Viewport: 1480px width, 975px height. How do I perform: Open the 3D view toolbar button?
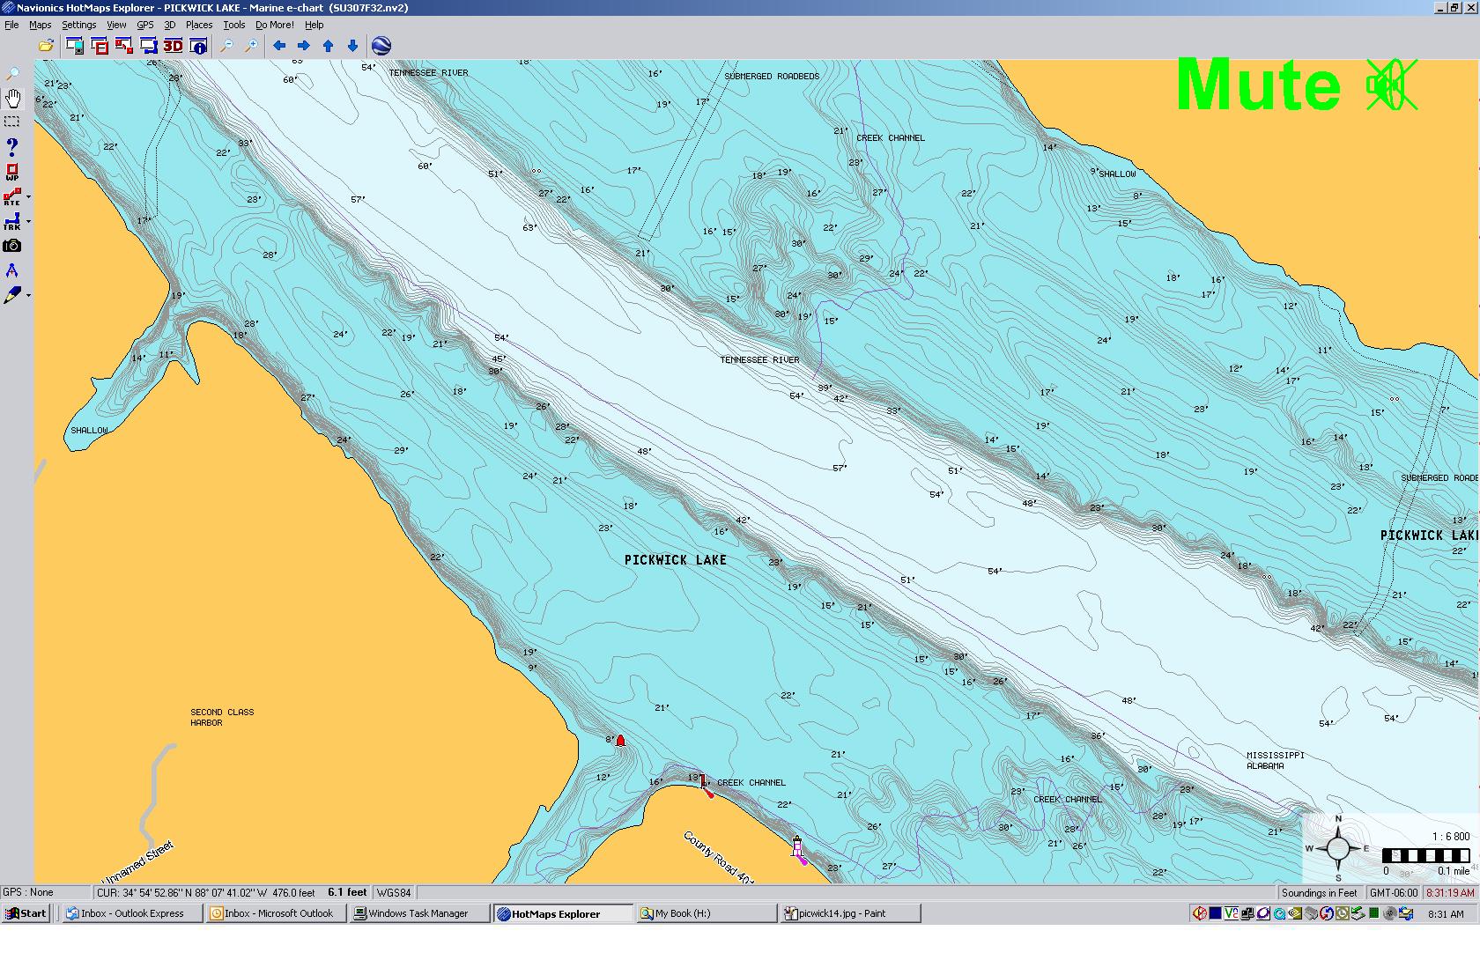pos(173,46)
